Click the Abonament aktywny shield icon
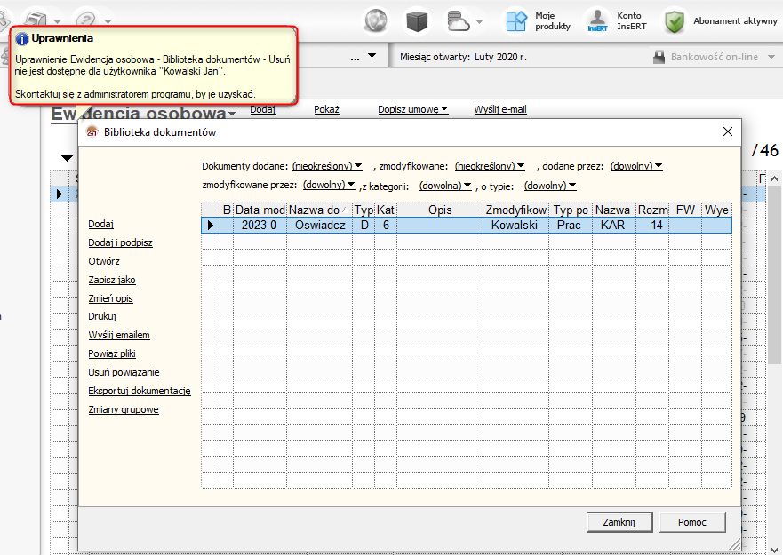Image resolution: width=783 pixels, height=555 pixels. pos(675,22)
